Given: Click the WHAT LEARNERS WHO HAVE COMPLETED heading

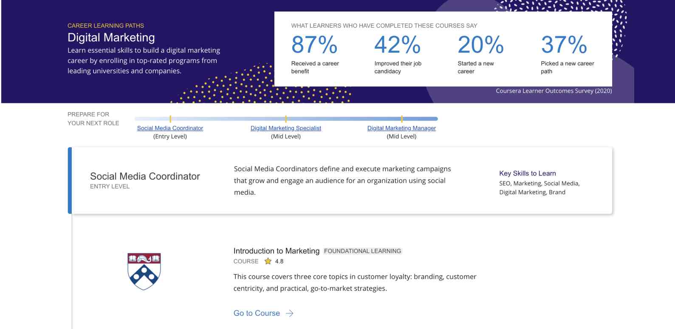Looking at the screenshot, I should (x=384, y=26).
